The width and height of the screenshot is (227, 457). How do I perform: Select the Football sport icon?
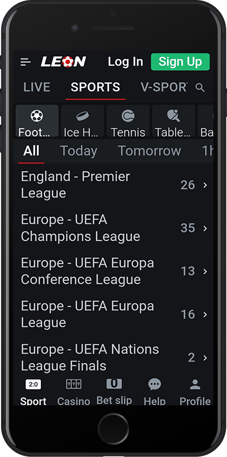tap(37, 116)
